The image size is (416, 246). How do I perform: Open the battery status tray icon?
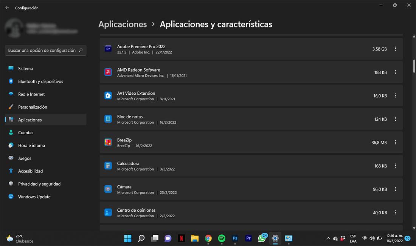point(379,238)
